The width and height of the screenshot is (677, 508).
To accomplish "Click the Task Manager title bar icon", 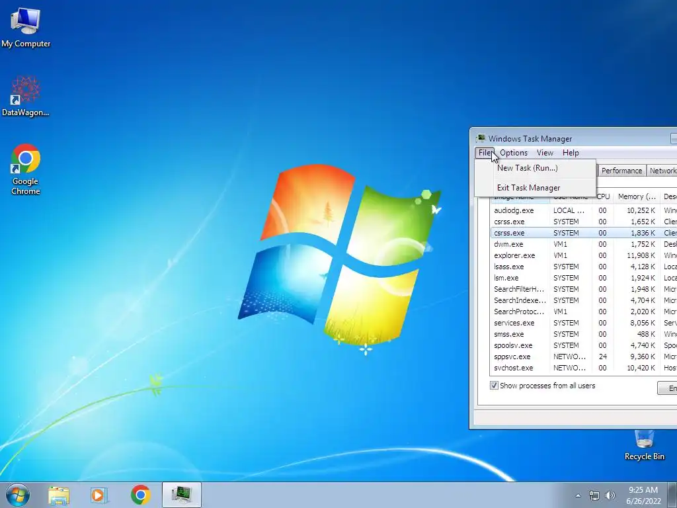I will [x=481, y=139].
